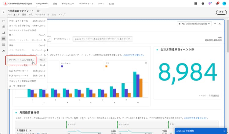Click info icon beside Alt+Ctrl+S item

coord(45,50)
